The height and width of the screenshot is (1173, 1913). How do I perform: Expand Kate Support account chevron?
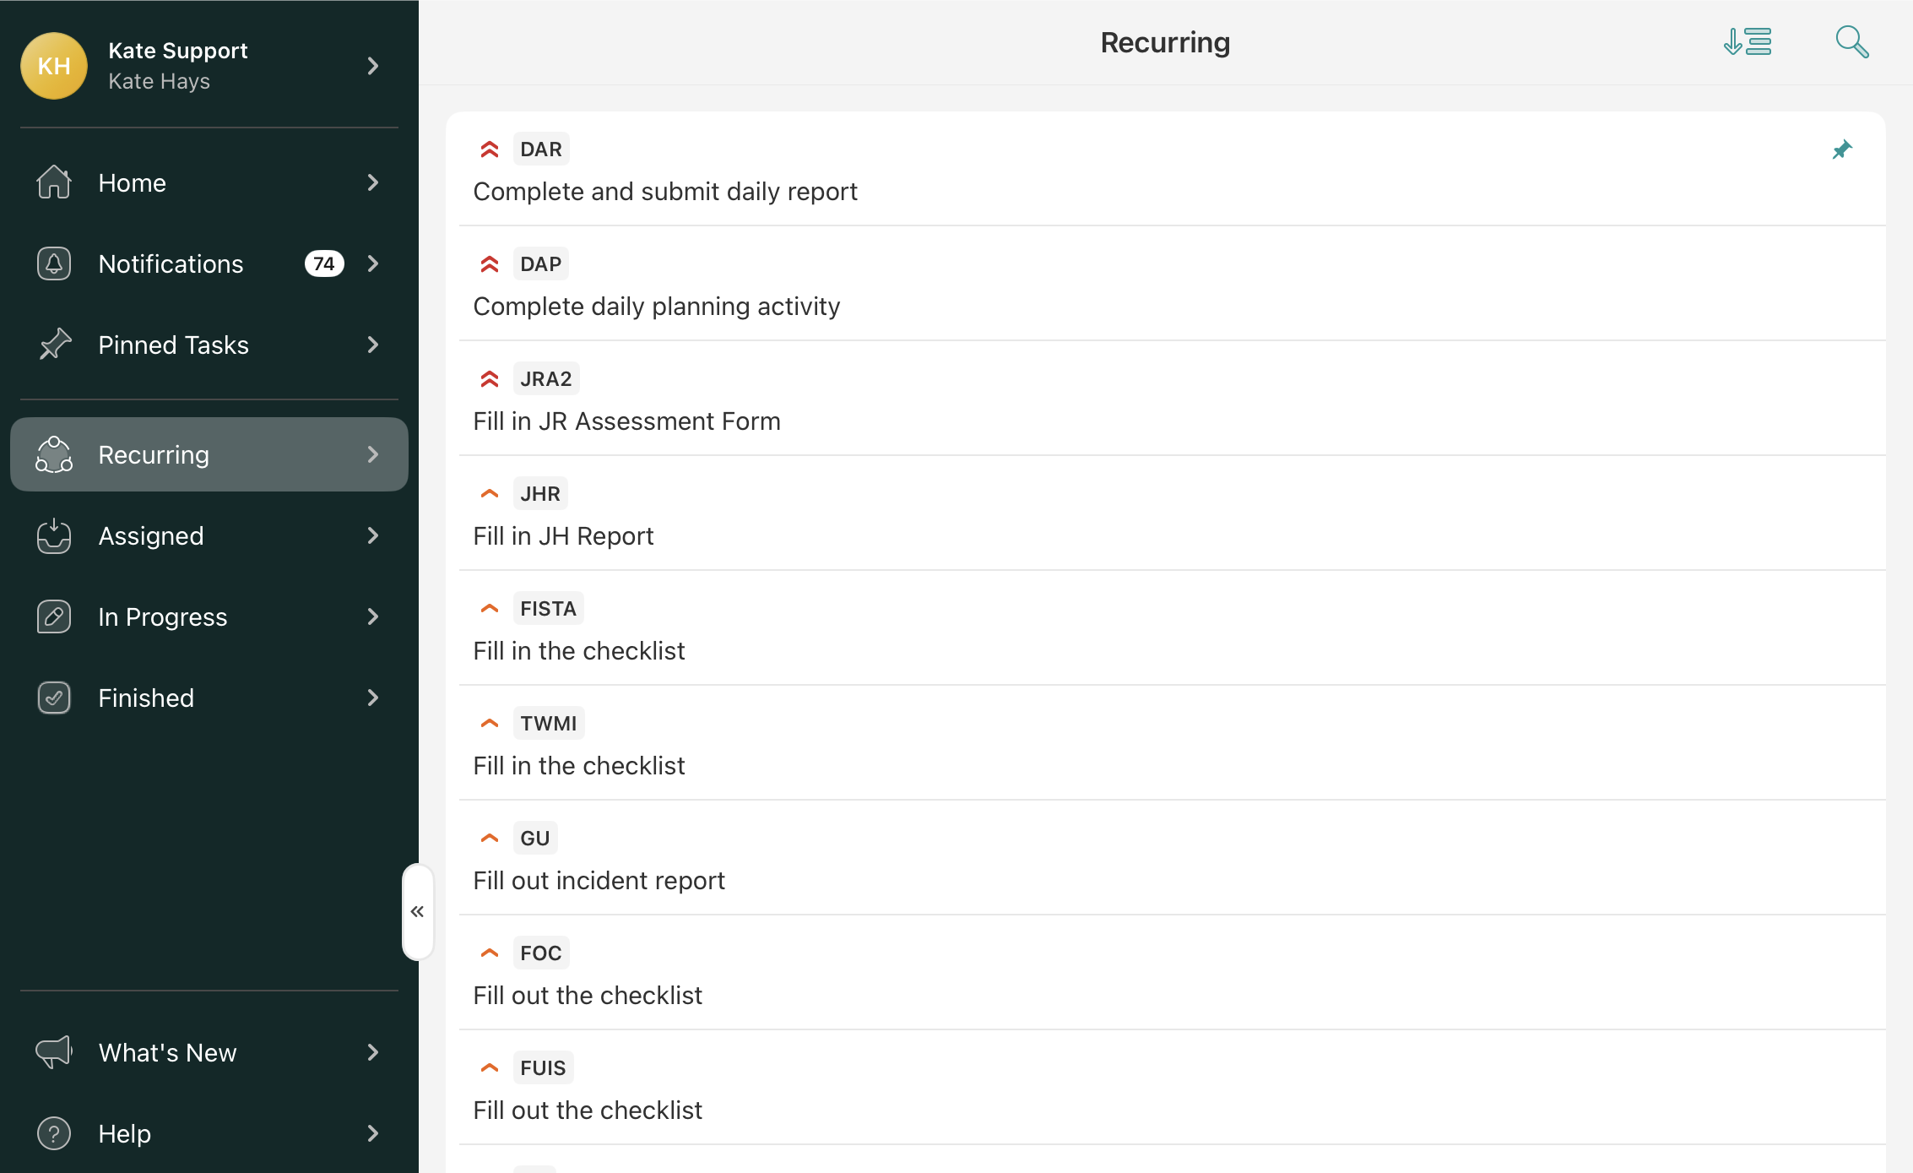(373, 66)
